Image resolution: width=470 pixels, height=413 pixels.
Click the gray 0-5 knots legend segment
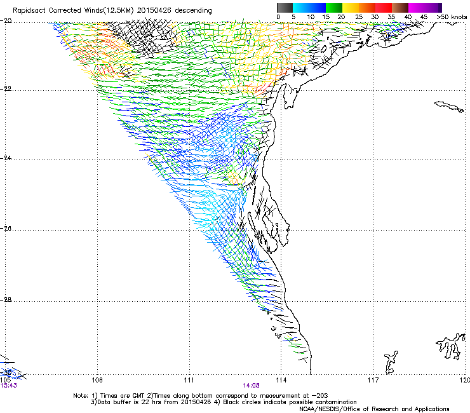point(285,8)
